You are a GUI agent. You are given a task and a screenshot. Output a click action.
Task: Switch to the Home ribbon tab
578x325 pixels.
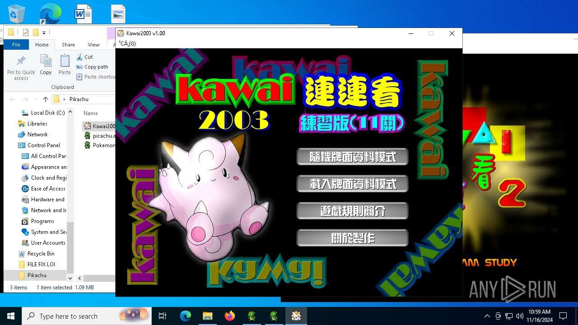pyautogui.click(x=42, y=45)
